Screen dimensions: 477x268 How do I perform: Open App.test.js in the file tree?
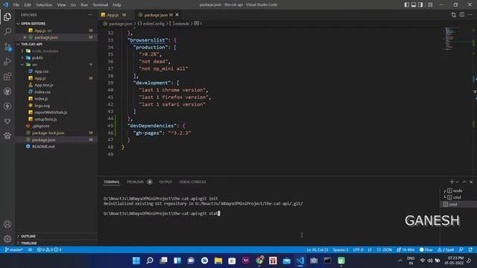click(x=44, y=85)
